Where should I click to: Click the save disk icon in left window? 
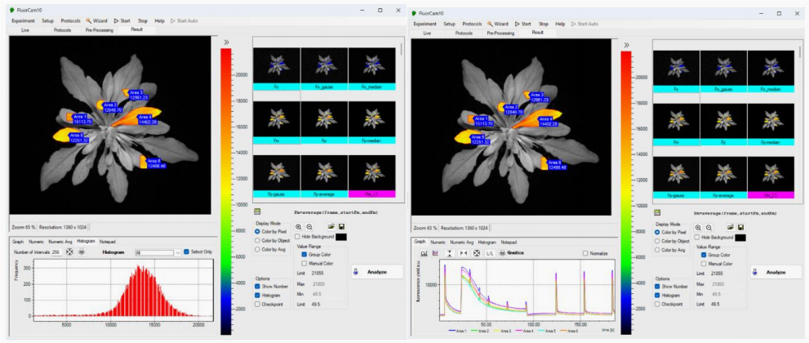tap(340, 226)
